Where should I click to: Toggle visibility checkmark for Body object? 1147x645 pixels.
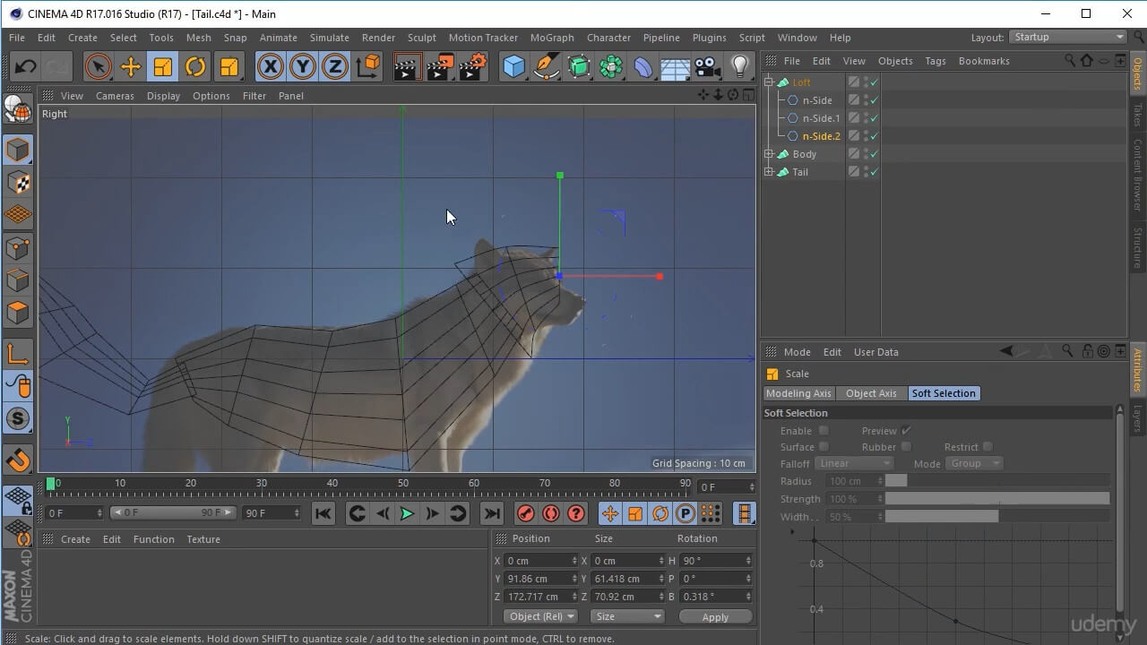[x=874, y=154]
